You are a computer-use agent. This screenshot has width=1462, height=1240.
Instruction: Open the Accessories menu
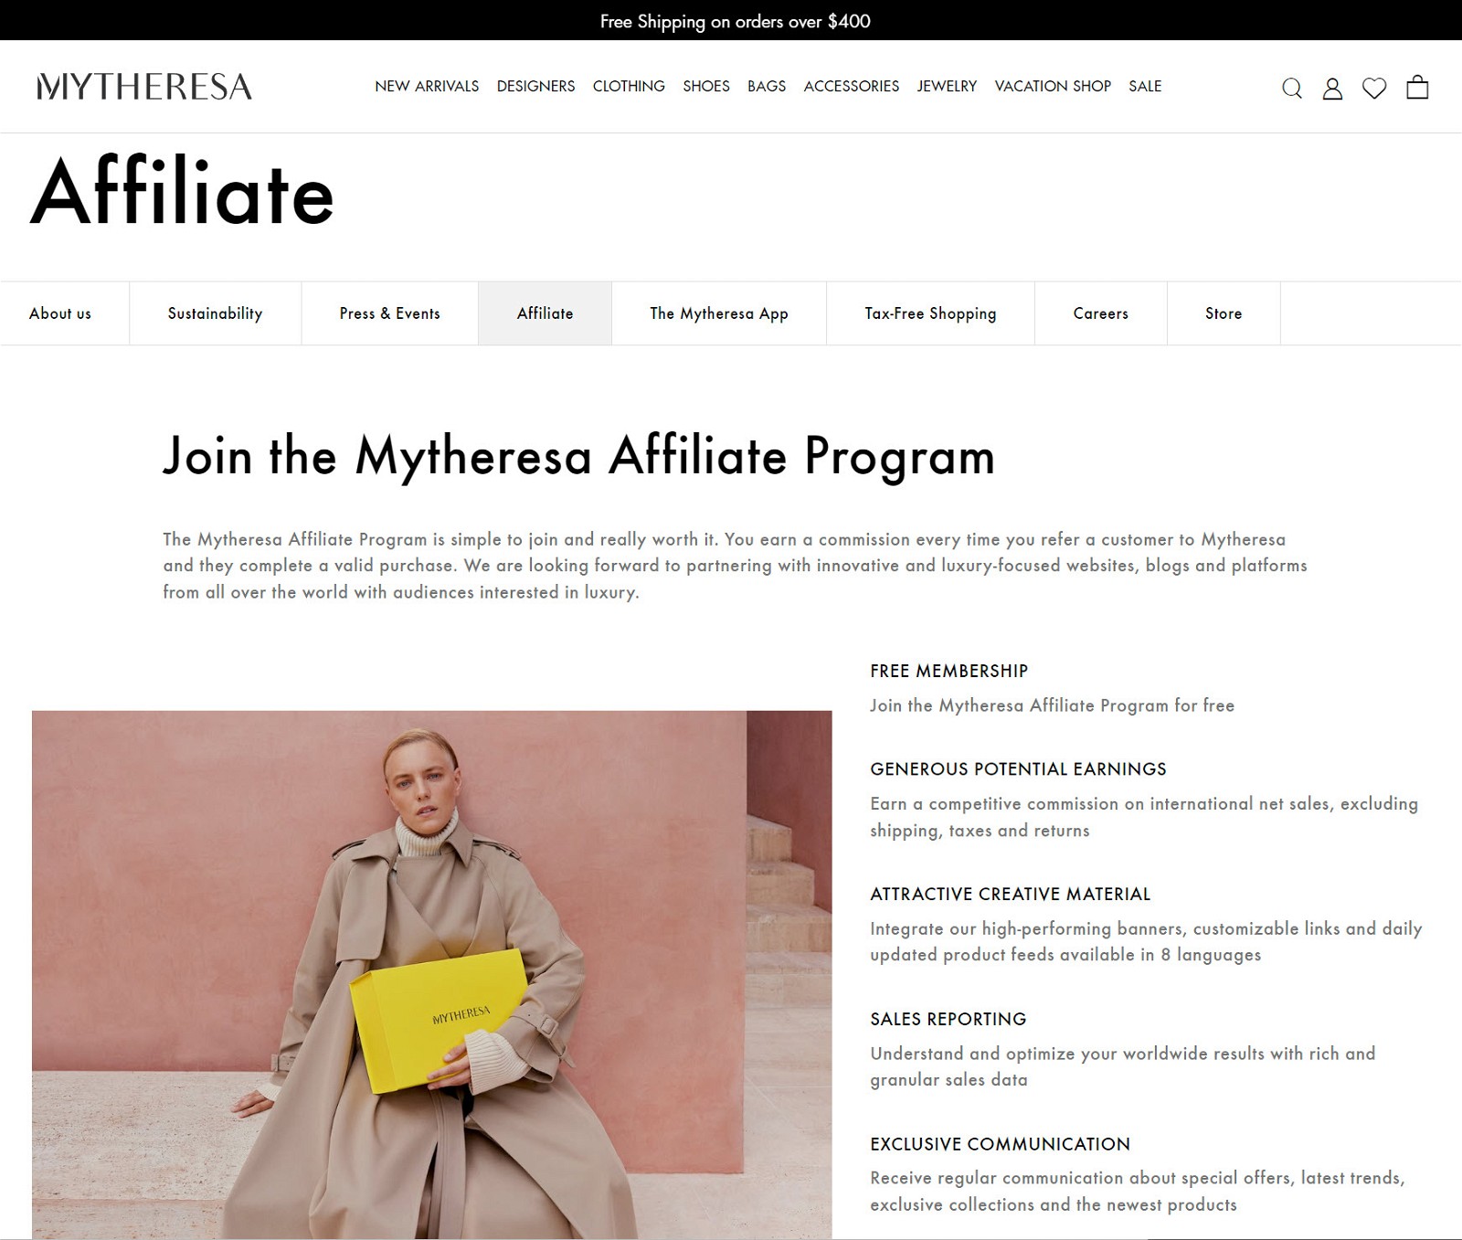coord(852,86)
